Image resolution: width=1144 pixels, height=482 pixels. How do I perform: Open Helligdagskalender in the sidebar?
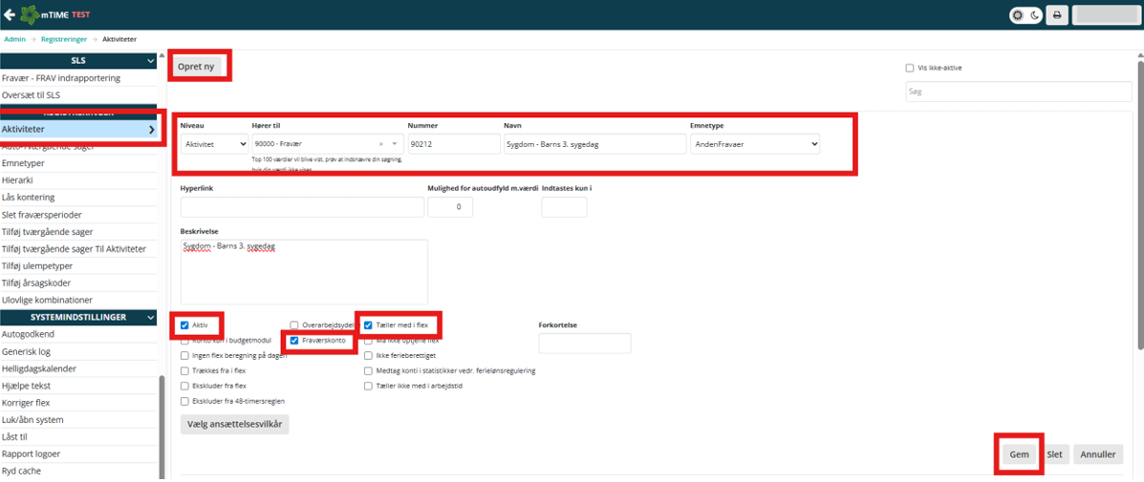pyautogui.click(x=39, y=368)
